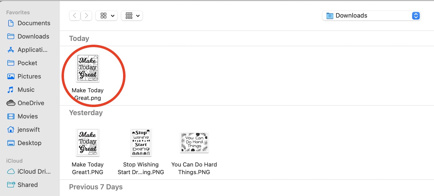Select the Make Today Great.png file

click(88, 68)
